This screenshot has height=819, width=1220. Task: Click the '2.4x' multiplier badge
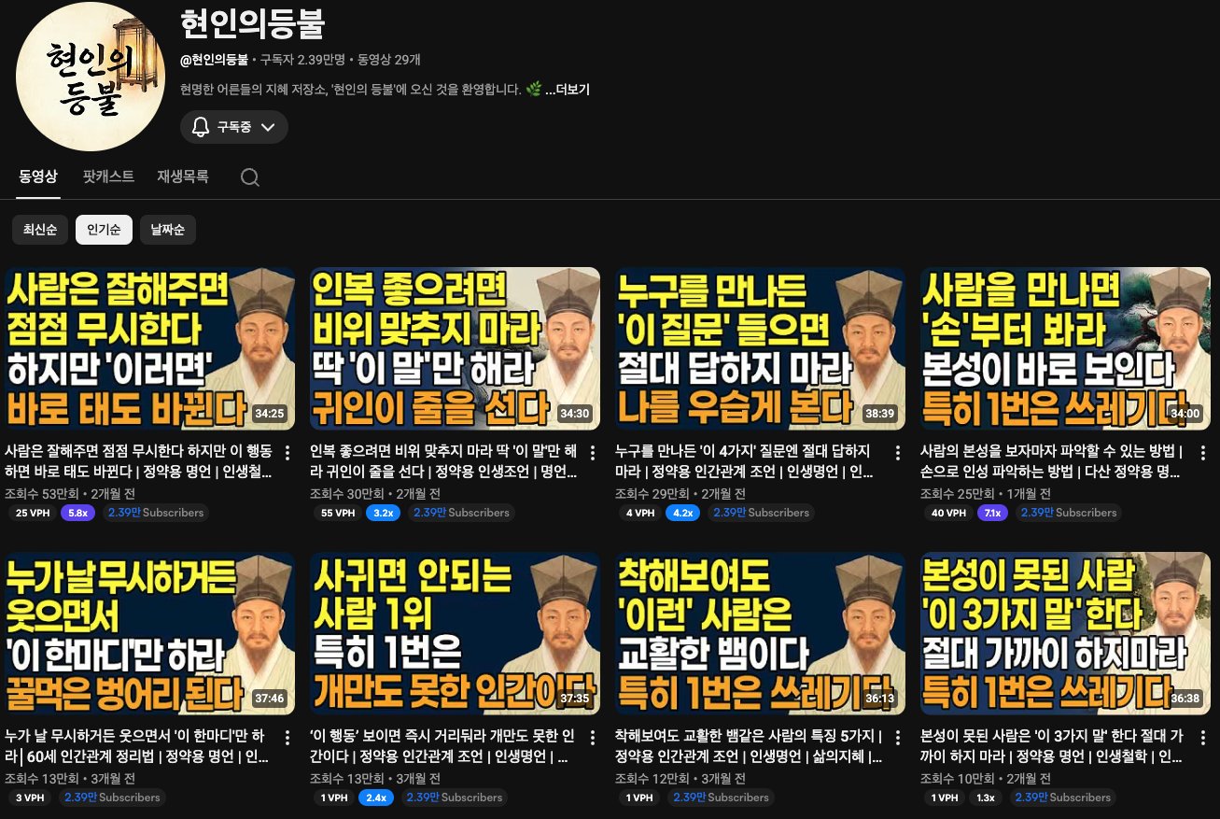pyautogui.click(x=375, y=798)
